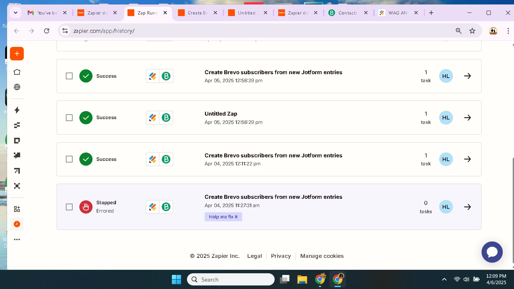The image size is (514, 289).
Task: Click Brevo app icon in Stopped row
Action: [166, 207]
